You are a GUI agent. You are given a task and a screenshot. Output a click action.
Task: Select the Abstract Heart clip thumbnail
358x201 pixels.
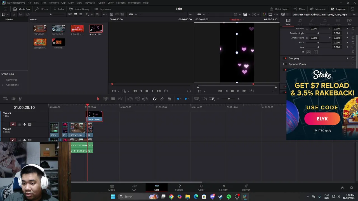[96, 28]
